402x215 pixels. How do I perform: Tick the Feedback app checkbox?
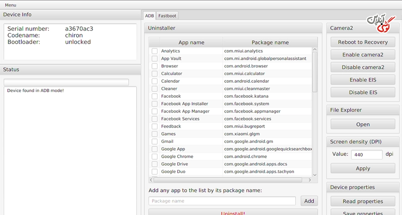coord(154,126)
